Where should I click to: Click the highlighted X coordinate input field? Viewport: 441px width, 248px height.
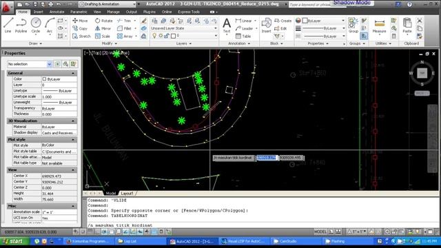point(267,158)
